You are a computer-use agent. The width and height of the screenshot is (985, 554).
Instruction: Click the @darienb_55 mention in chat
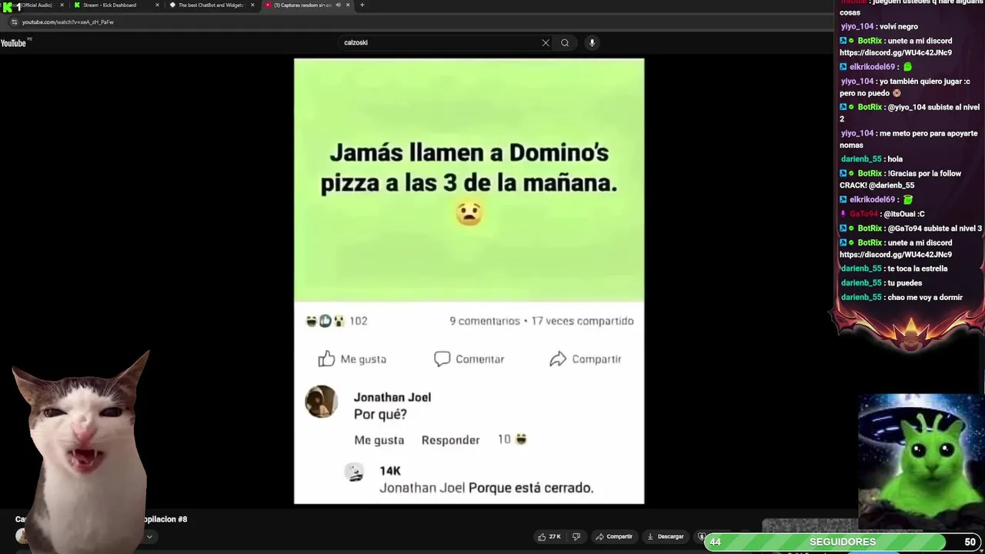point(892,185)
